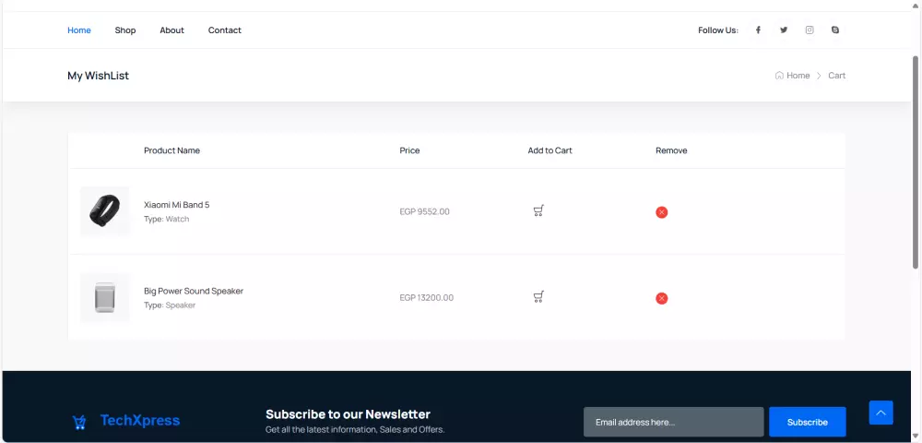Open the Big Power Sound Speaker thumbnail
The image size is (922, 443).
tap(104, 298)
